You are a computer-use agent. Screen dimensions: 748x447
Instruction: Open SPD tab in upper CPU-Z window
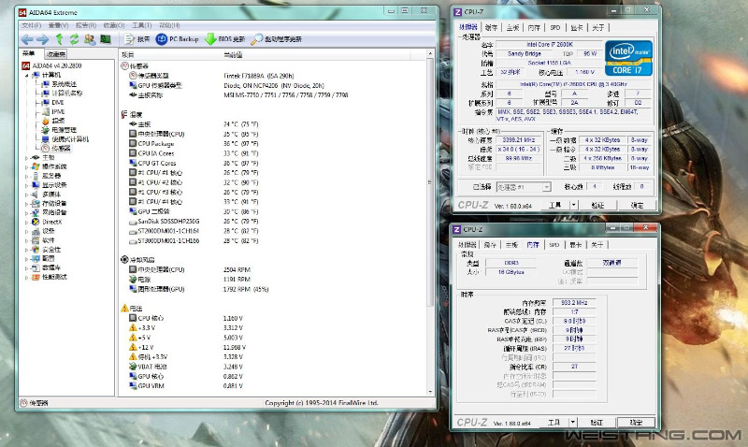[x=554, y=28]
